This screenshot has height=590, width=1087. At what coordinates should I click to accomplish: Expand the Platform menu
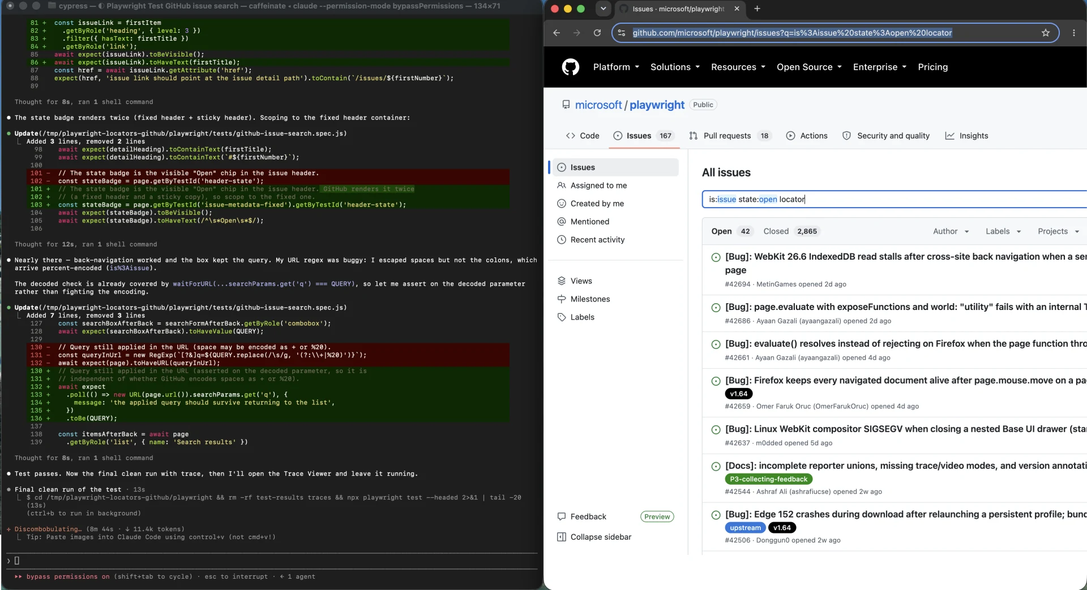pos(616,67)
